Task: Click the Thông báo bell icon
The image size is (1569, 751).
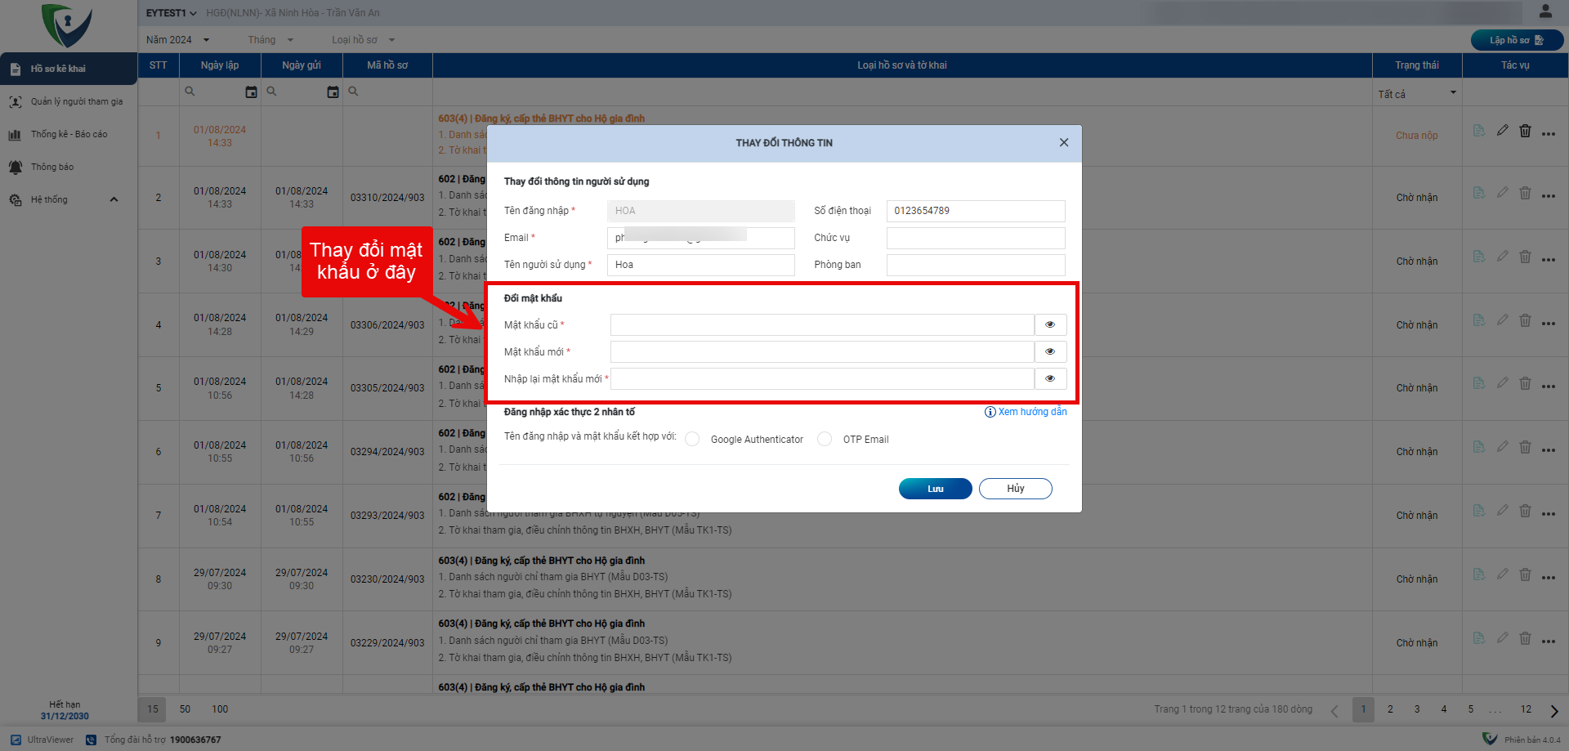Action: tap(16, 167)
